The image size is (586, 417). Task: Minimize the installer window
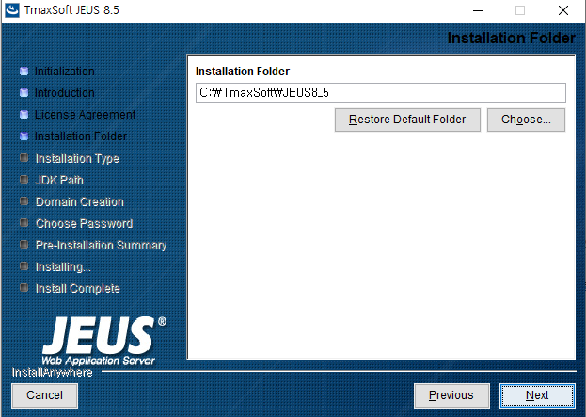tap(478, 10)
